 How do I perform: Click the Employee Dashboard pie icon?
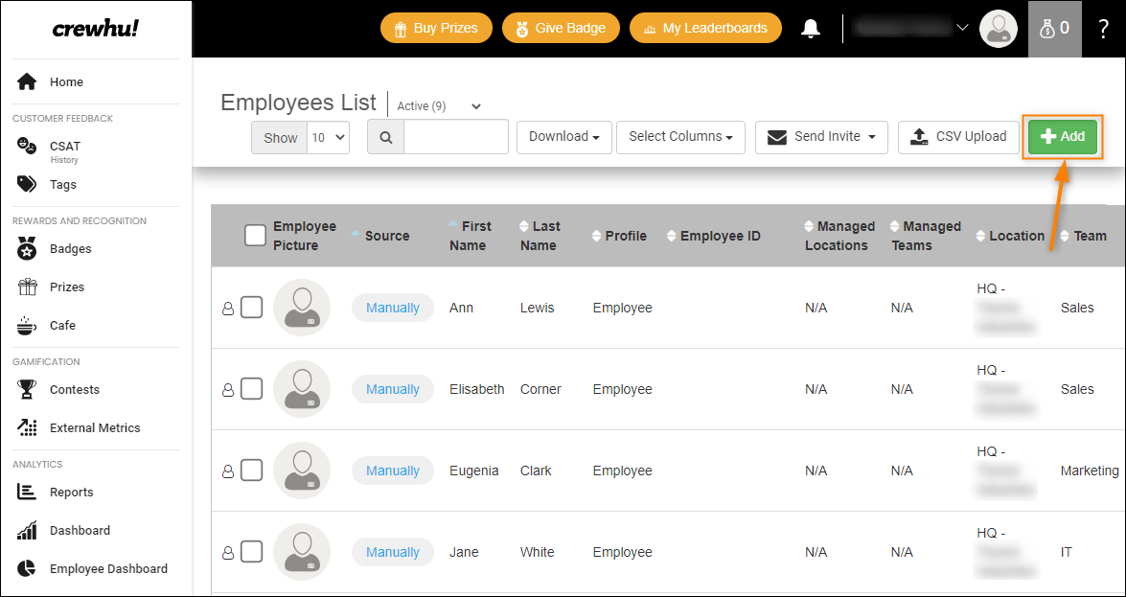(27, 568)
